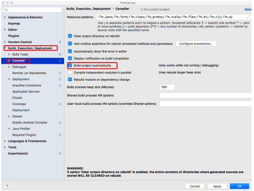Focus the preferences search field

pos(32,10)
